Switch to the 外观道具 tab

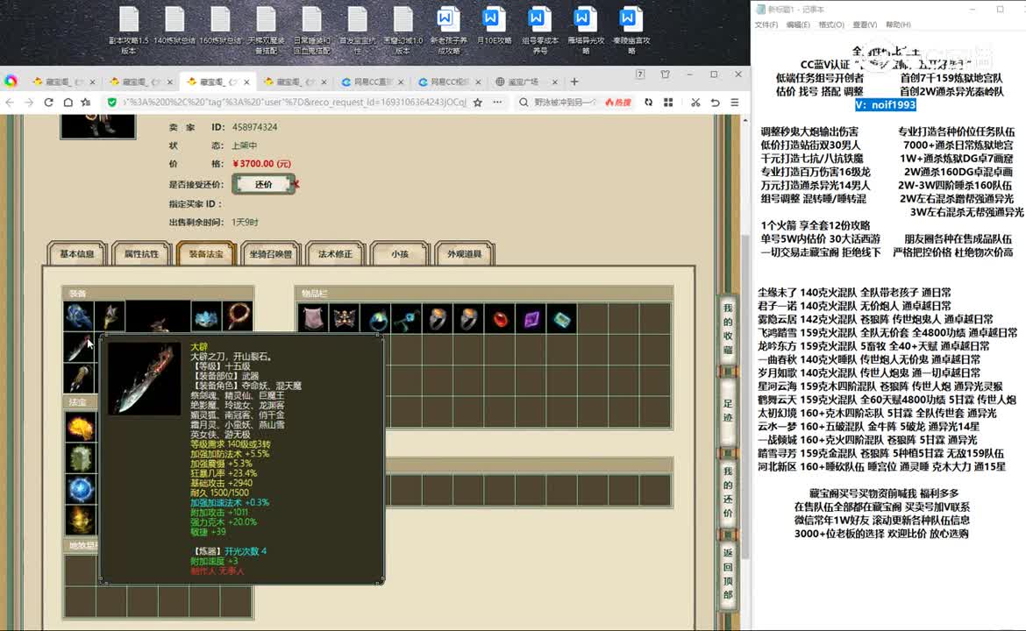coord(465,253)
